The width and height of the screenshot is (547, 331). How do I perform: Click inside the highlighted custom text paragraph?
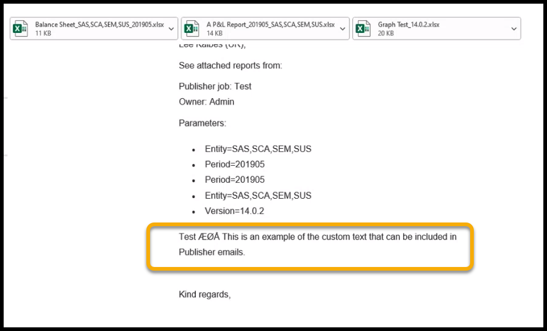[x=317, y=244]
